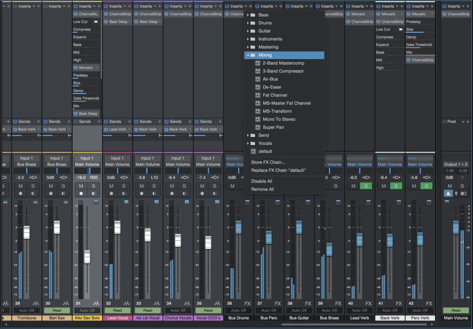Turn off solo on Back Verb channel
This screenshot has width=473, height=329.
(396, 186)
